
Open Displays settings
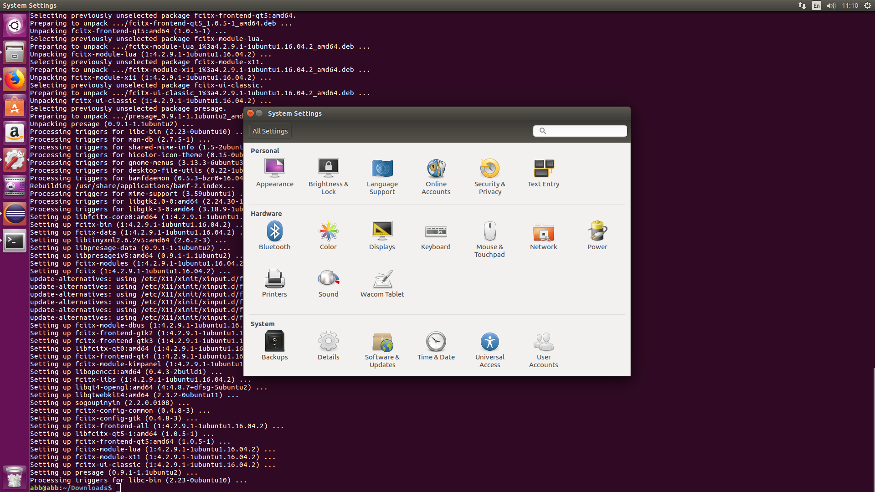pyautogui.click(x=382, y=236)
